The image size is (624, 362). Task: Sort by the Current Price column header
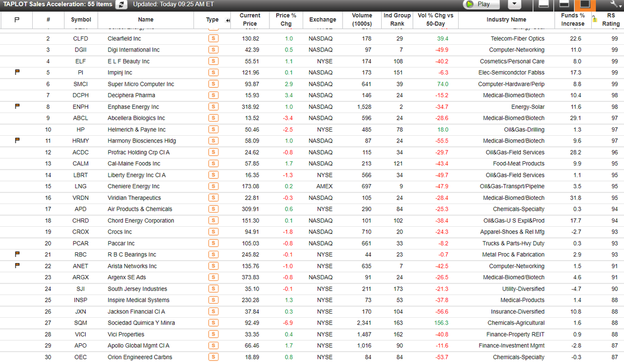click(x=250, y=20)
